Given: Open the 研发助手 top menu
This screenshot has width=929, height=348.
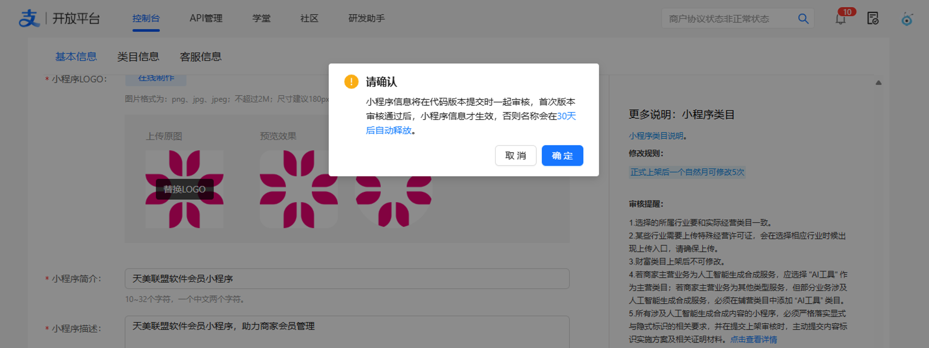Looking at the screenshot, I should click(366, 18).
